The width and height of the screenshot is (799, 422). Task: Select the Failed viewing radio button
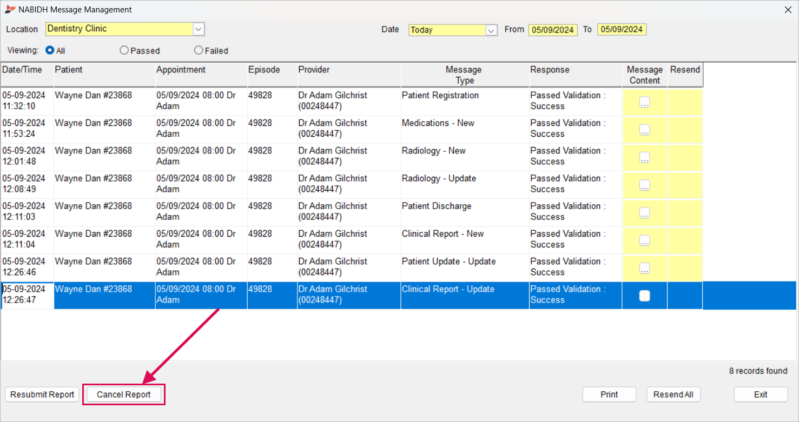pos(199,50)
